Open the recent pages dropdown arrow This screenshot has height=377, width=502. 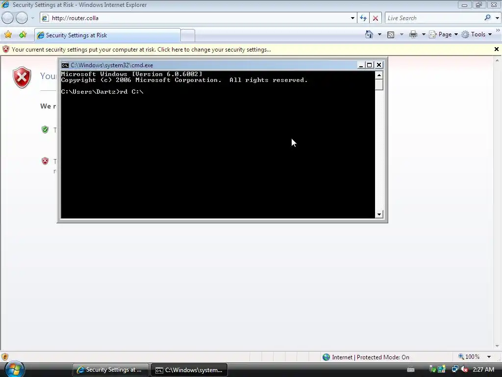coord(33,18)
